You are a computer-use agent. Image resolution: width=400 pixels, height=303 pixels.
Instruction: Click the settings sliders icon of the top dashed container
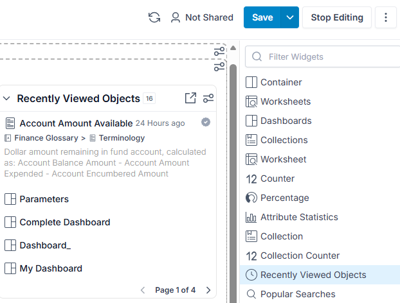coord(219,51)
